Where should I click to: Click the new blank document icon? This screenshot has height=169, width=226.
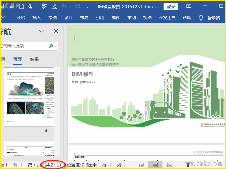click(21, 6)
